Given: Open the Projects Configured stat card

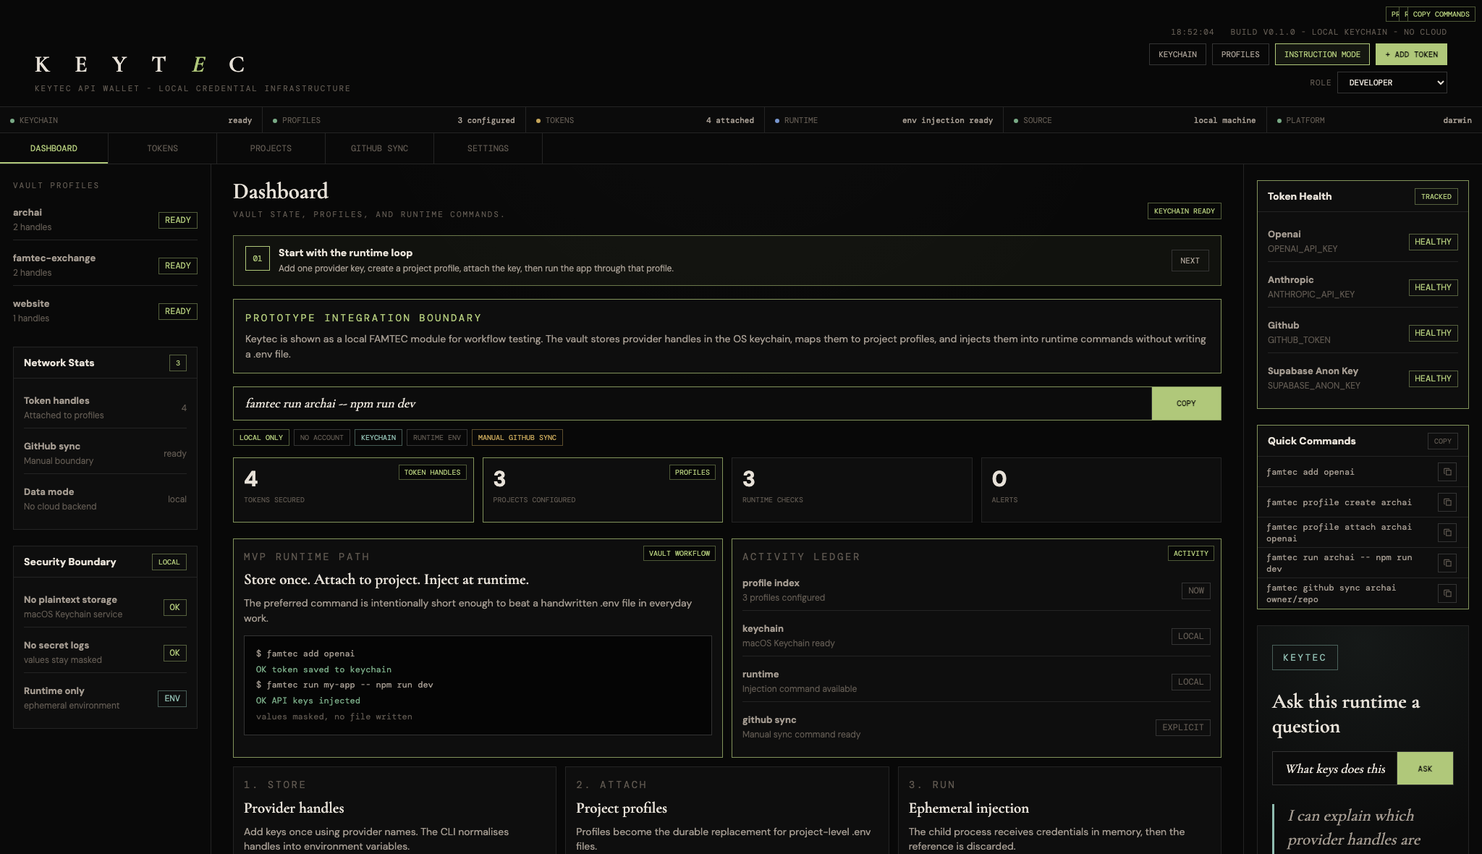Looking at the screenshot, I should click(602, 490).
